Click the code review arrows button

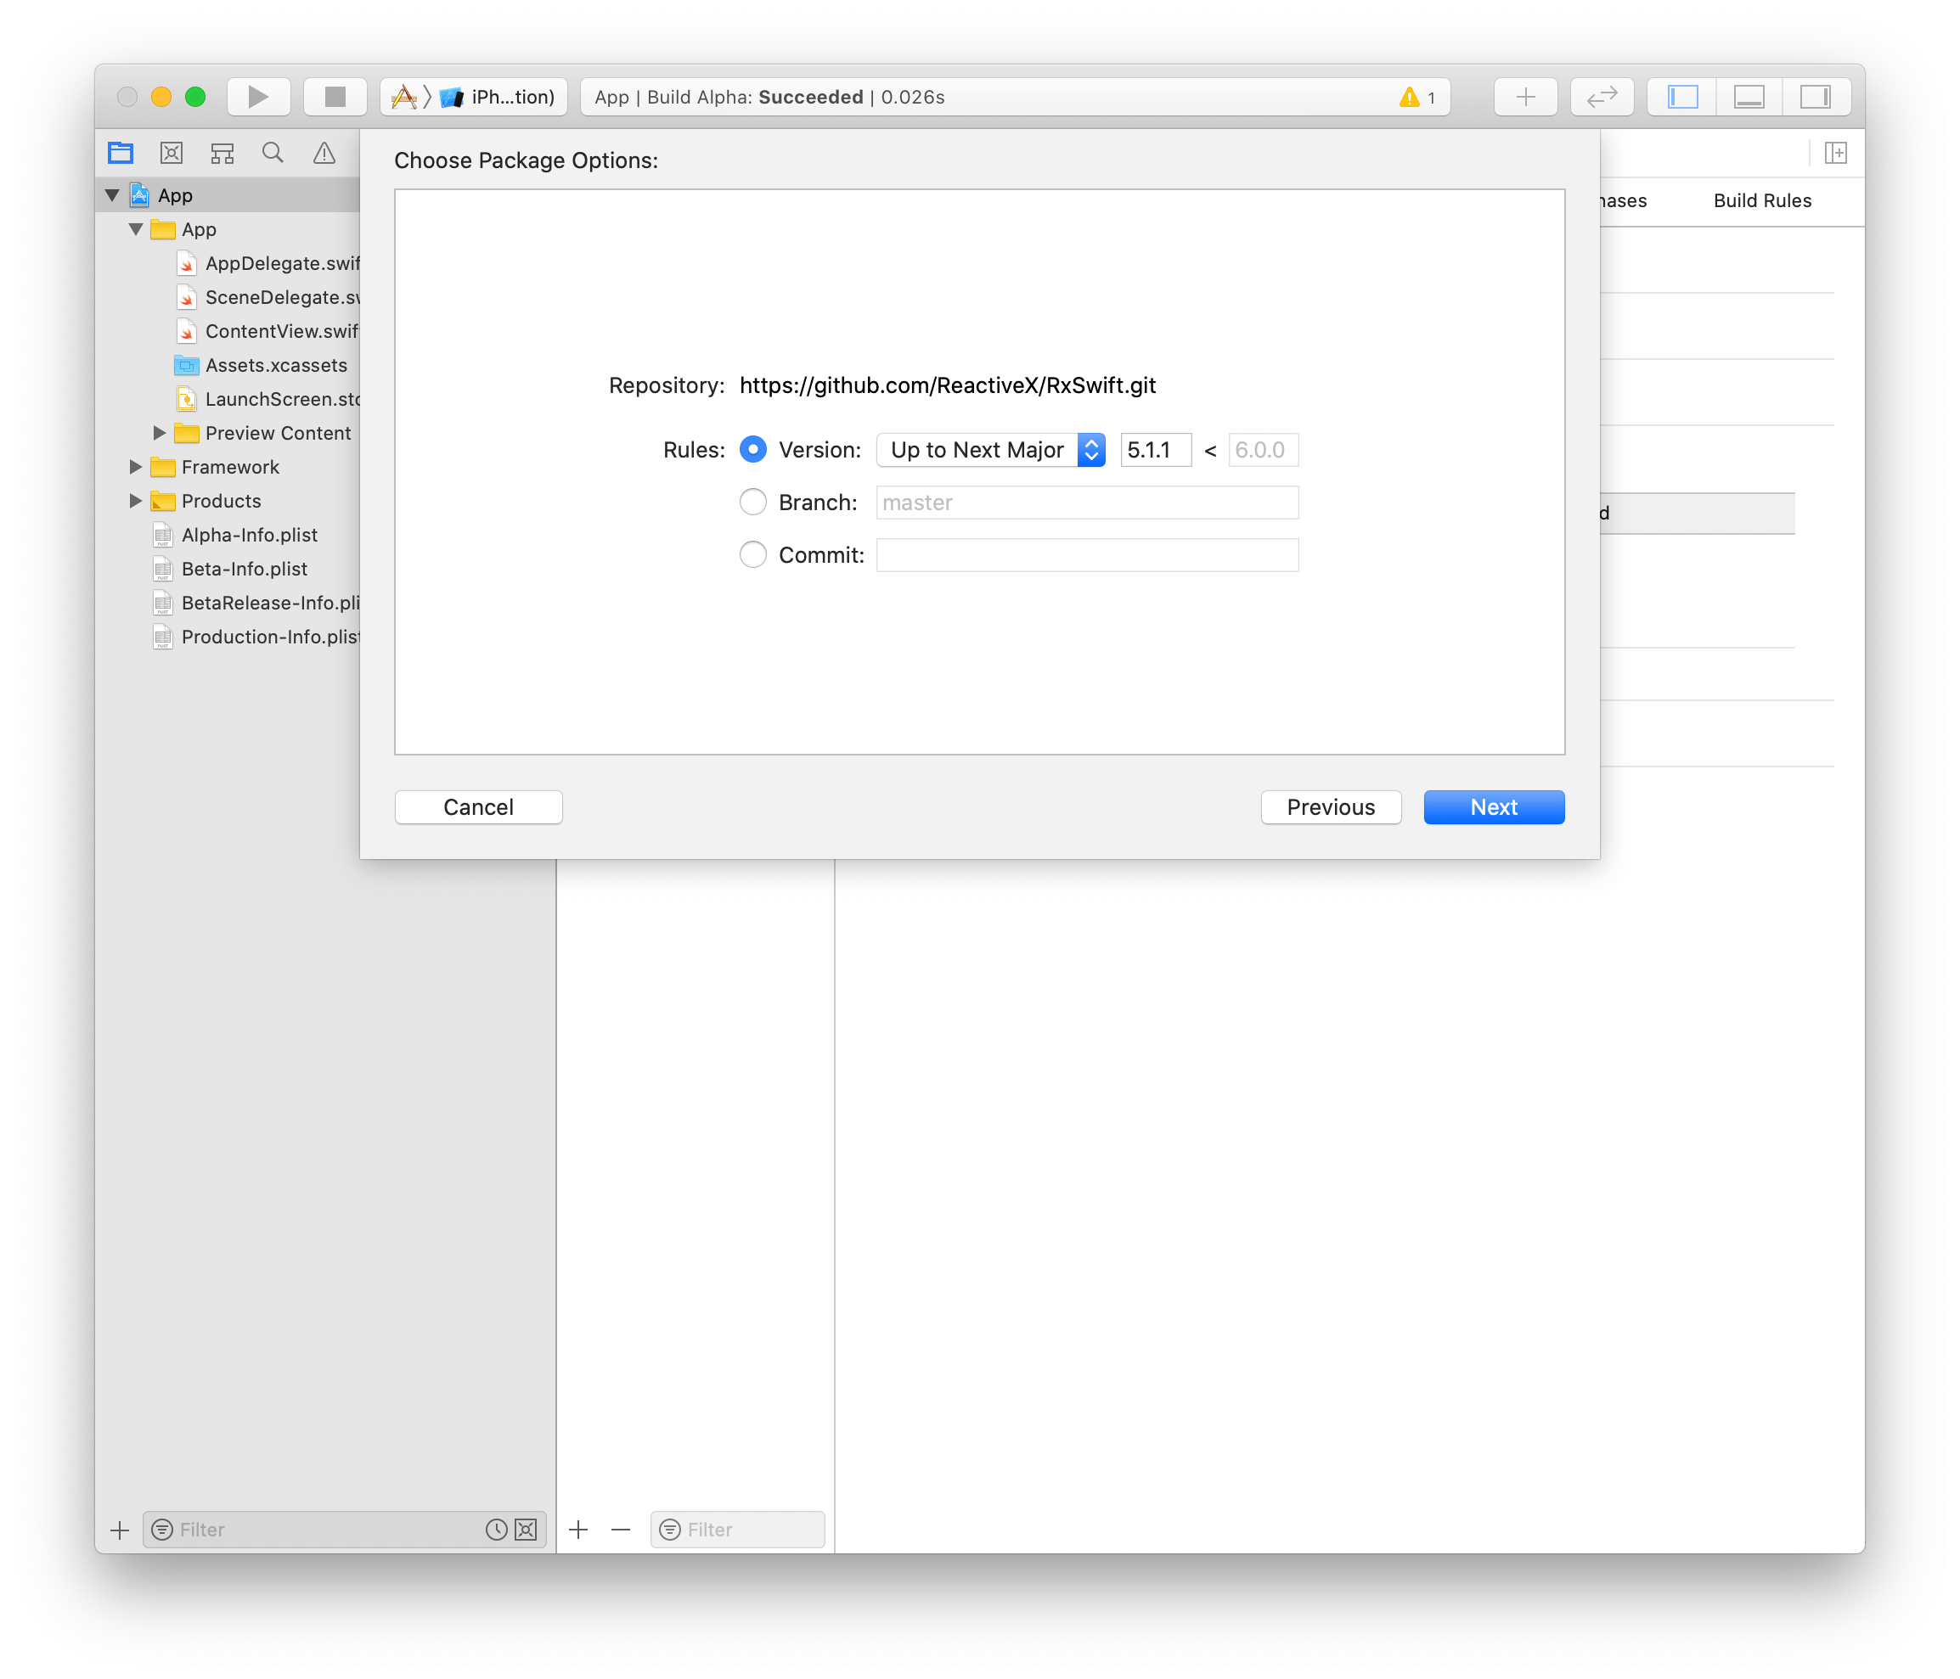[x=1602, y=97]
